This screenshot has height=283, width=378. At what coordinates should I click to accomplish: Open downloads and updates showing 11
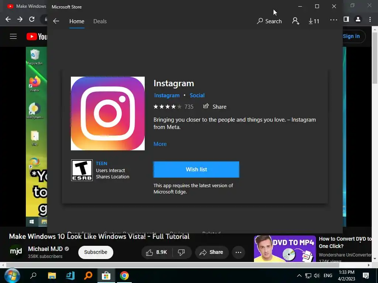pyautogui.click(x=314, y=21)
